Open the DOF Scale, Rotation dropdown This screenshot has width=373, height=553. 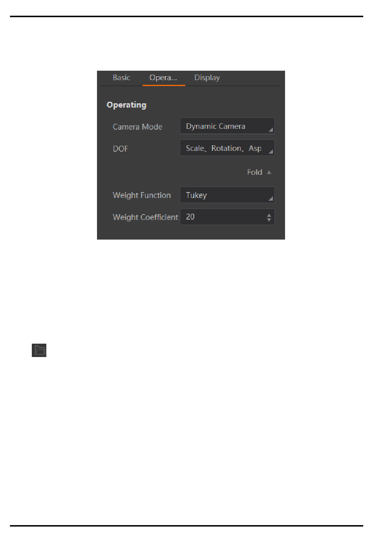point(227,148)
